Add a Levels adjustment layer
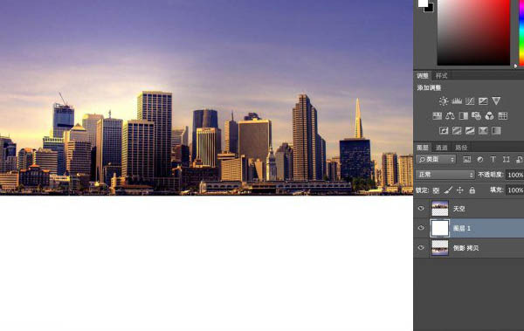This screenshot has height=331, width=524. coord(457,101)
